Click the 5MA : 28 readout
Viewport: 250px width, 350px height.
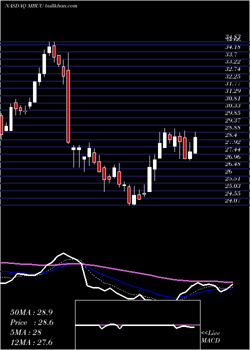point(26,332)
